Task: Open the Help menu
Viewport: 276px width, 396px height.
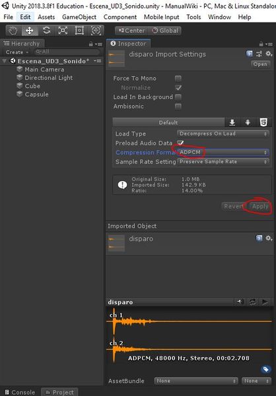Action: click(244, 17)
